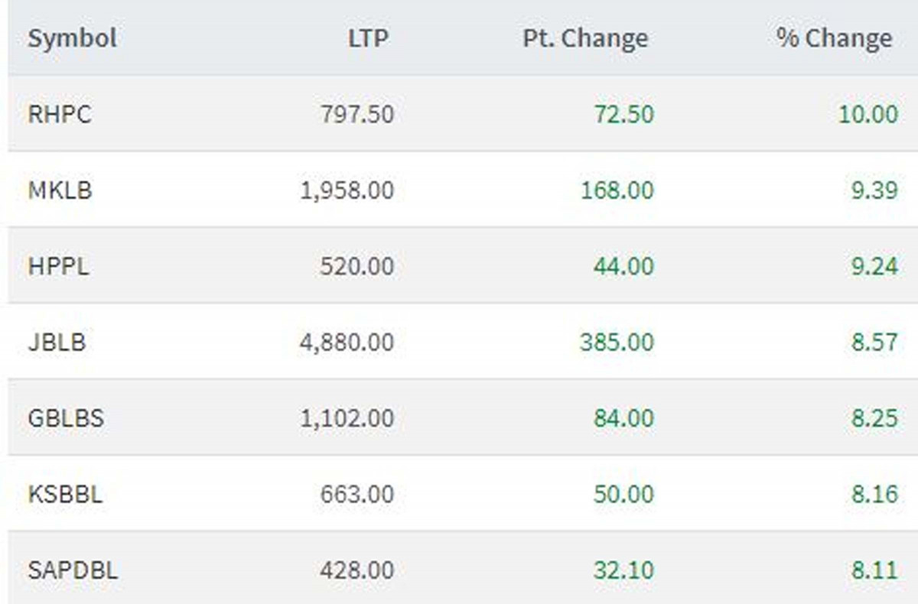The width and height of the screenshot is (918, 604).
Task: Click JBLB's LTP value 4,880.00
Action: [x=347, y=342]
